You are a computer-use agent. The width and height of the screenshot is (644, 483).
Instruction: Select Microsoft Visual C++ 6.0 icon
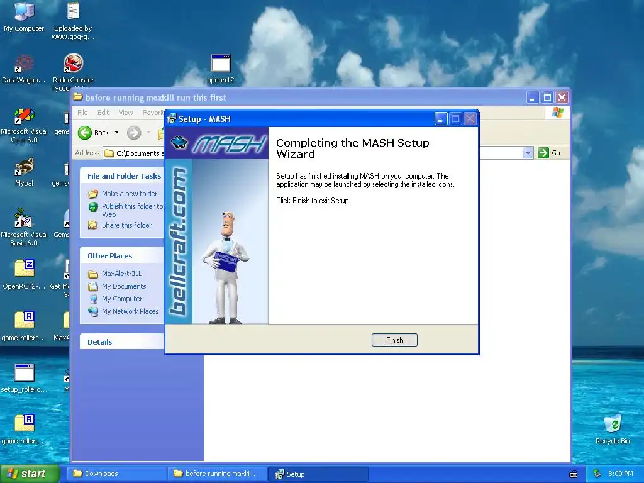click(24, 125)
